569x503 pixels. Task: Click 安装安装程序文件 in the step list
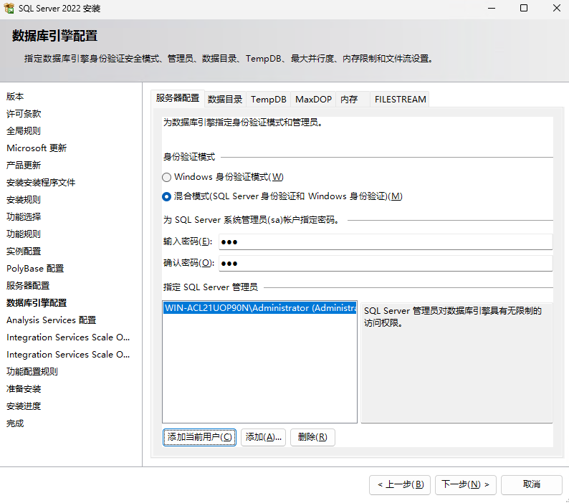(x=41, y=183)
